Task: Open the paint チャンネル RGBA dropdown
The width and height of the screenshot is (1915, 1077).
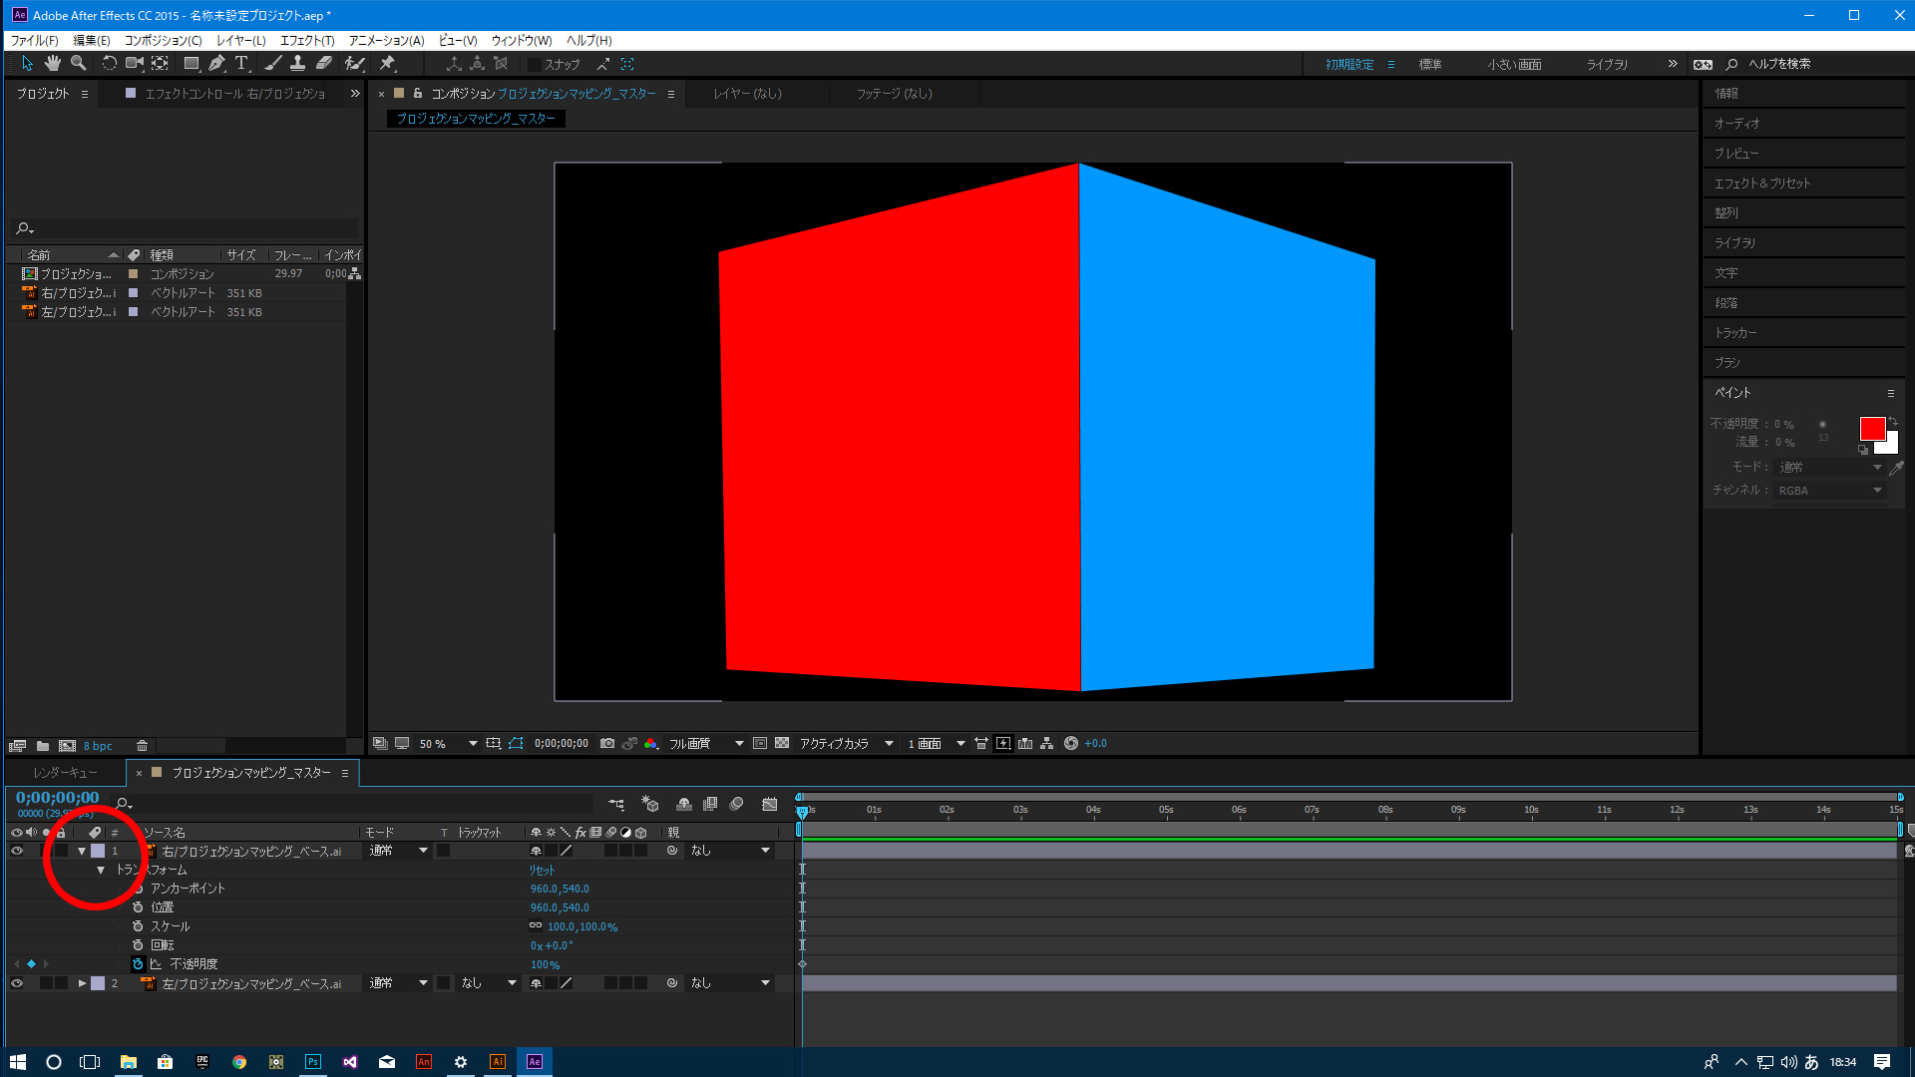Action: tap(1829, 491)
